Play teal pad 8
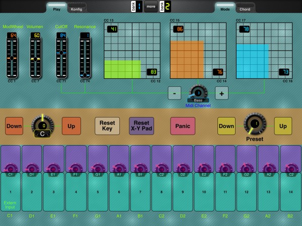302x226 pixels. pos(162,192)
